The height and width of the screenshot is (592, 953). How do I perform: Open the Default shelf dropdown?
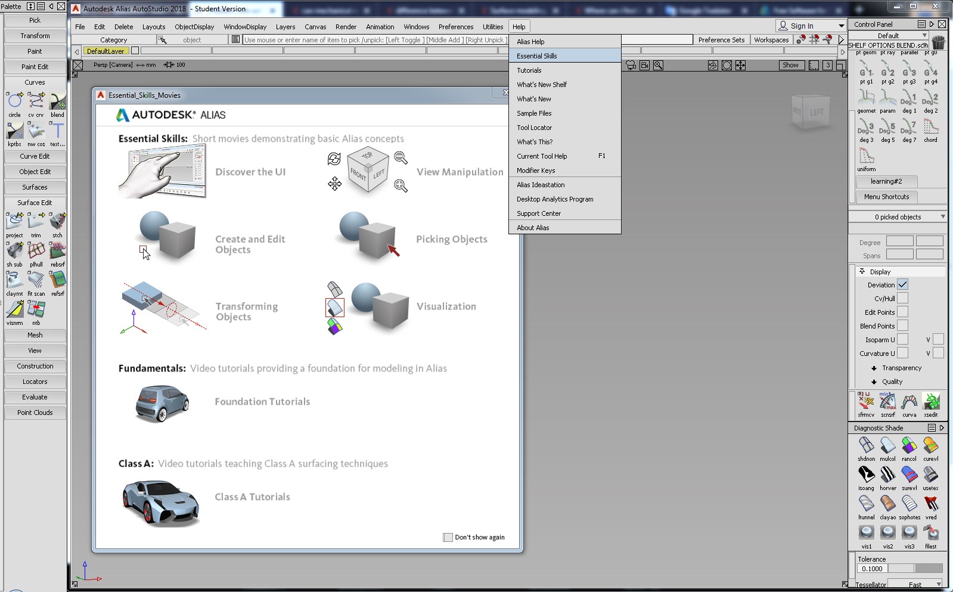[925, 36]
